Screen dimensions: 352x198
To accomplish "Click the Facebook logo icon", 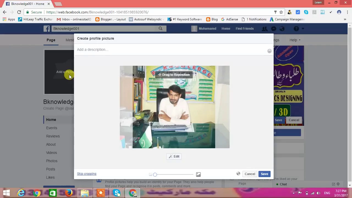I will click(x=46, y=29).
